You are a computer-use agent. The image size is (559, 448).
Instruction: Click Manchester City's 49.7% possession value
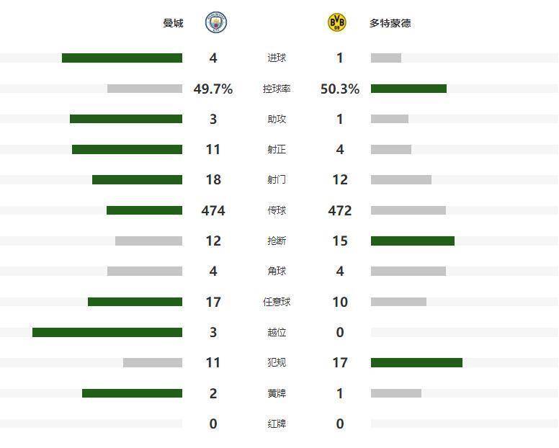click(x=213, y=89)
